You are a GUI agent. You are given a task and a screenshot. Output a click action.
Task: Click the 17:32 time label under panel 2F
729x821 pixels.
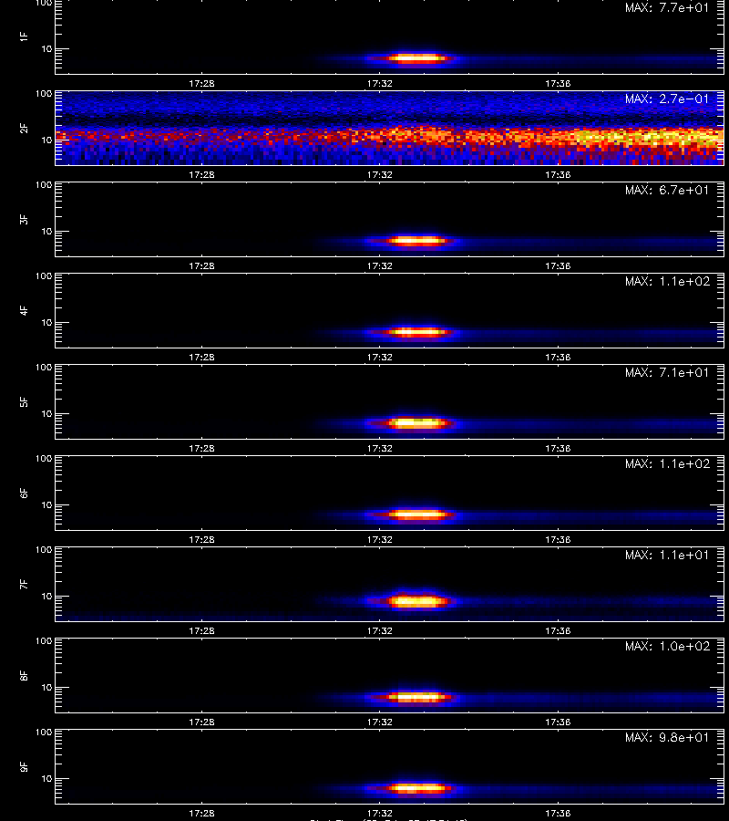click(380, 175)
